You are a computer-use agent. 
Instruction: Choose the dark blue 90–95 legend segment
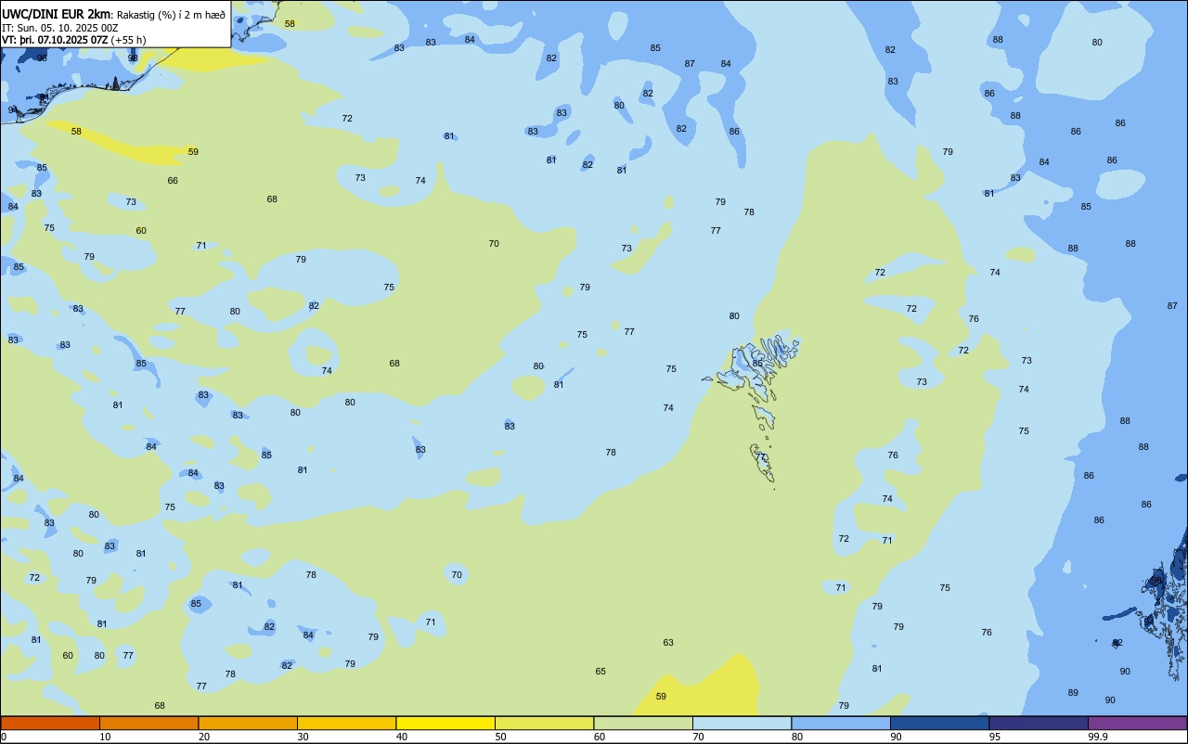click(939, 723)
